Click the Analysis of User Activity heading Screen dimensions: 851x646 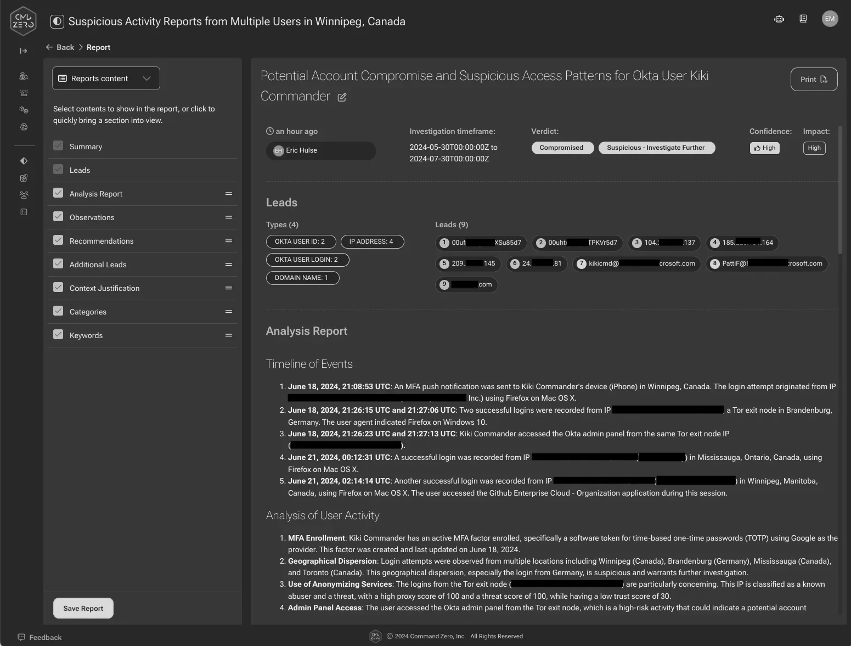[x=323, y=515]
